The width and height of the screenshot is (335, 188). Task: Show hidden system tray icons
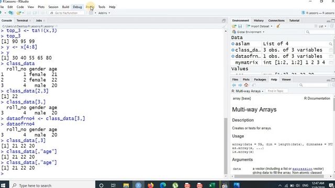tap(280, 185)
